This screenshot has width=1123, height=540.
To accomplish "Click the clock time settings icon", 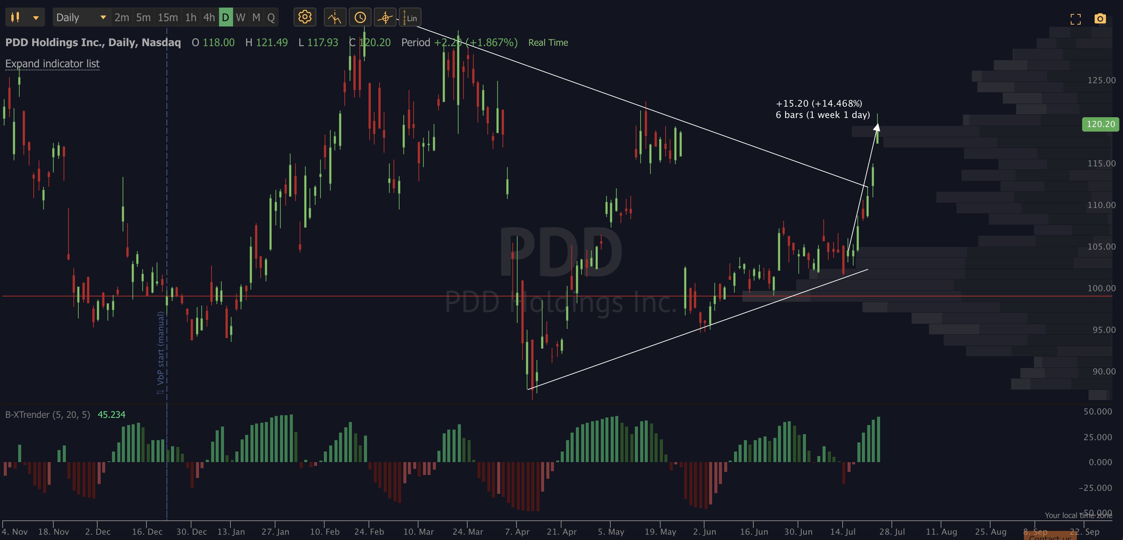I will 360,17.
